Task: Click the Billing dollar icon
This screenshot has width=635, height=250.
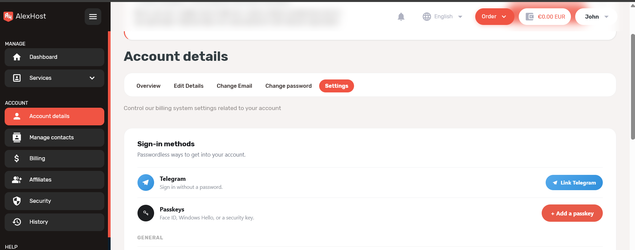Action: tap(17, 159)
